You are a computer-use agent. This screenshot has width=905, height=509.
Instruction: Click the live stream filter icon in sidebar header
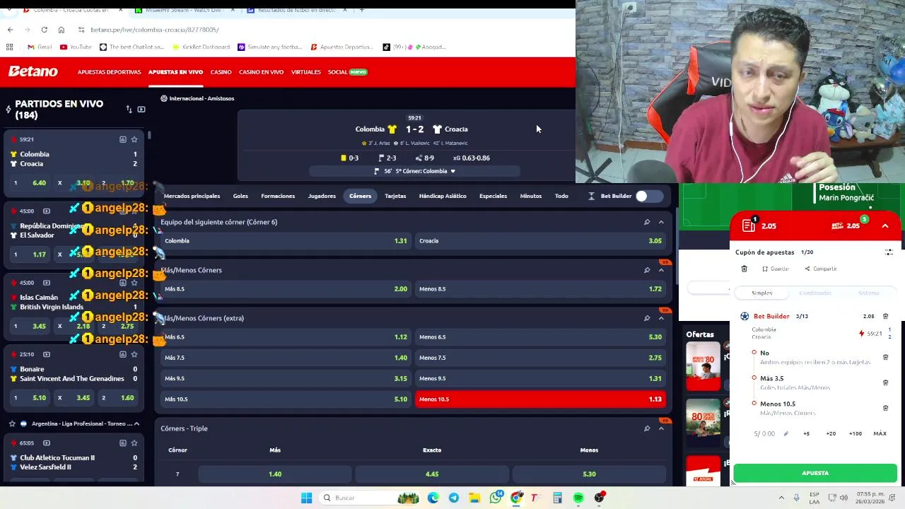tap(141, 110)
